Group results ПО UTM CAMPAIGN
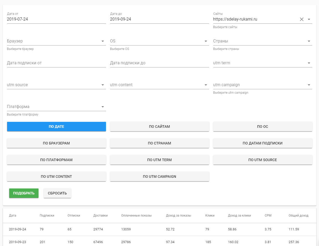This screenshot has height=246, width=319. [159, 176]
